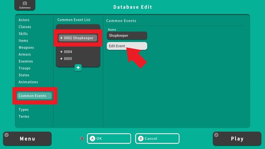The width and height of the screenshot is (265, 149).
Task: Open the Enemies database section
Action: pos(26,61)
